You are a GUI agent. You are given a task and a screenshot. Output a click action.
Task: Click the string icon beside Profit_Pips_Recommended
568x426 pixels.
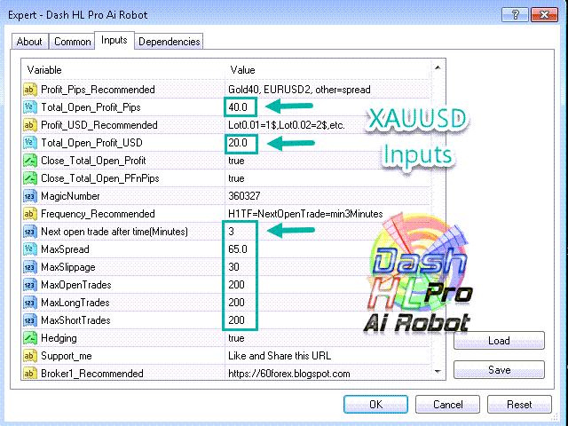pyautogui.click(x=30, y=90)
